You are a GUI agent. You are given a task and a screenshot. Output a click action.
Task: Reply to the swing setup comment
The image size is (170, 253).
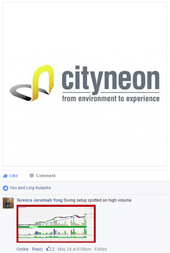(37, 249)
